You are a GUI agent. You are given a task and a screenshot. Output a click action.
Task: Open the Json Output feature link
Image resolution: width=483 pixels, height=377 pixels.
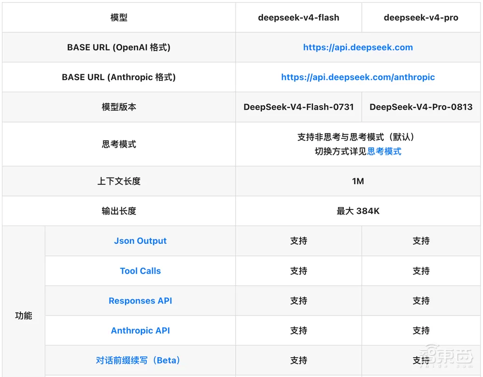[x=140, y=241]
